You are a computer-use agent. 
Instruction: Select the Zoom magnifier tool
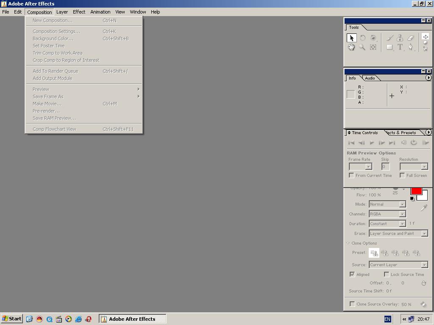point(362,47)
